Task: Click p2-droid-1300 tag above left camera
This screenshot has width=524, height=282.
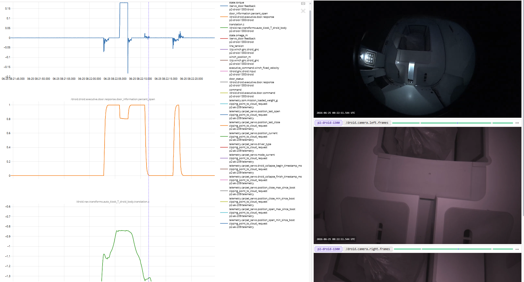Action: pos(328,123)
